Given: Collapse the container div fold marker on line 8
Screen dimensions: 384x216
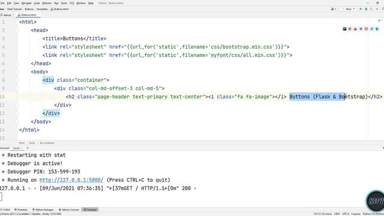Looking at the screenshot, I should [17, 80].
